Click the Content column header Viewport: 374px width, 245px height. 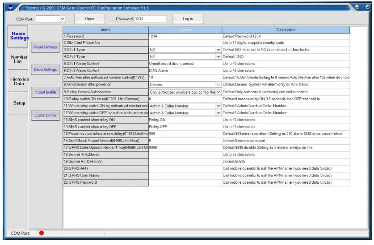185,30
